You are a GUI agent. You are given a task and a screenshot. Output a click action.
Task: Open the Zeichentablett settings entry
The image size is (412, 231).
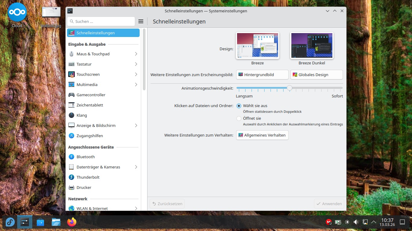103,105
